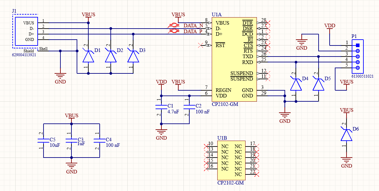Click the J1 USB connector symbol
The width and height of the screenshot is (379, 191).
(x=27, y=31)
